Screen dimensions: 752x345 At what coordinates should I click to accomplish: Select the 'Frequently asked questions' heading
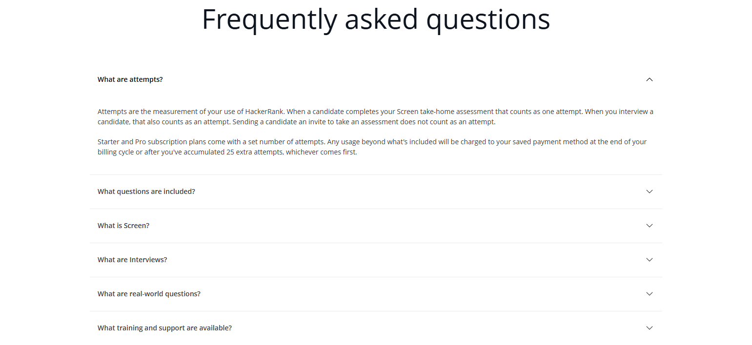(x=376, y=19)
